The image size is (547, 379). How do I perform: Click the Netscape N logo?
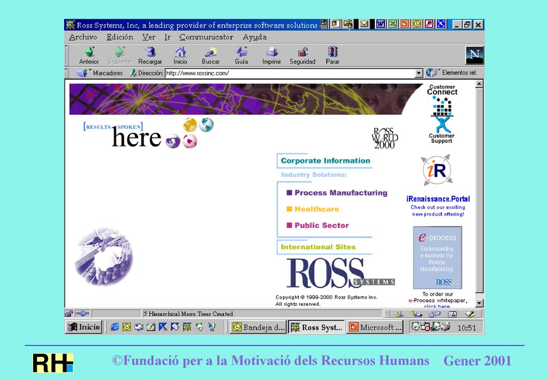coord(474,55)
